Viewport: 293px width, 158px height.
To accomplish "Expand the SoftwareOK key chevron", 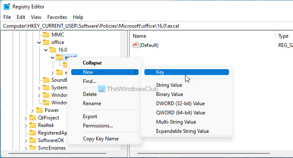I will 26,140.
